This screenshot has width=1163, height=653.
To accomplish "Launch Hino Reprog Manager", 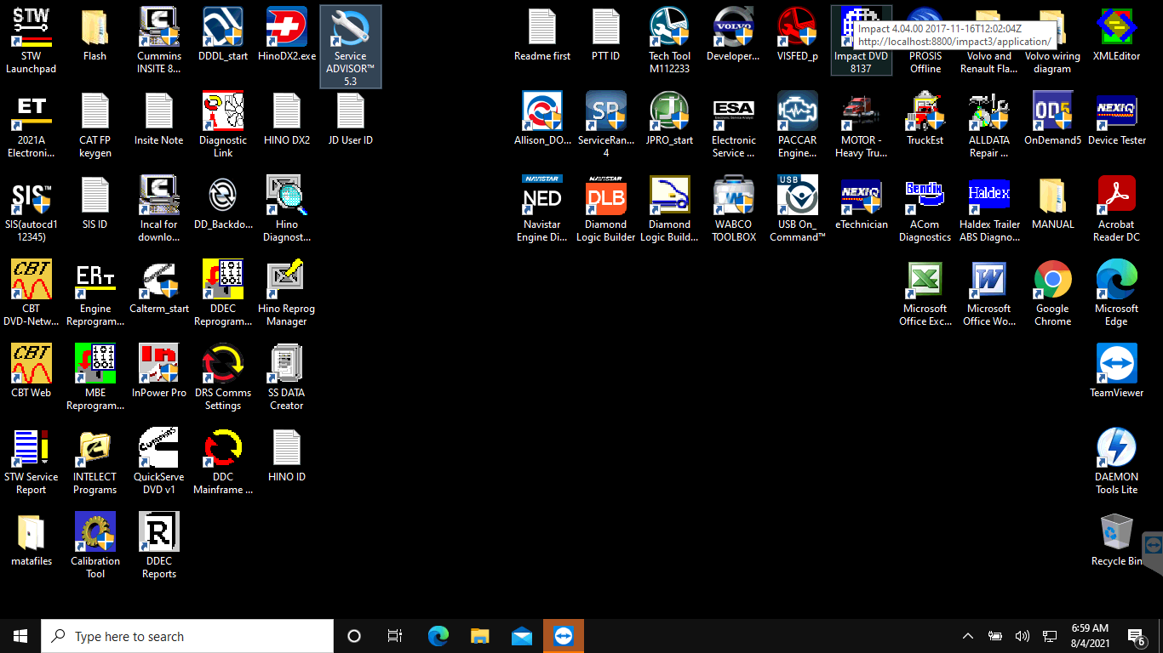I will [287, 292].
